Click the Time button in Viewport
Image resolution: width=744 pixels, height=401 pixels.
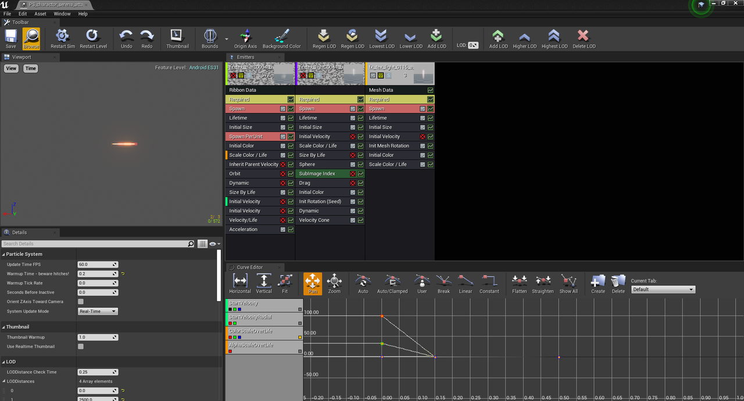30,68
